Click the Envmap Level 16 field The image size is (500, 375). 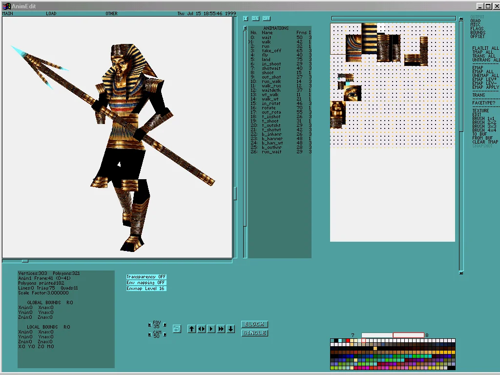click(146, 288)
